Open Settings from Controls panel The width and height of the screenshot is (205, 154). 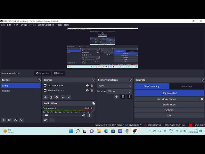click(169, 110)
